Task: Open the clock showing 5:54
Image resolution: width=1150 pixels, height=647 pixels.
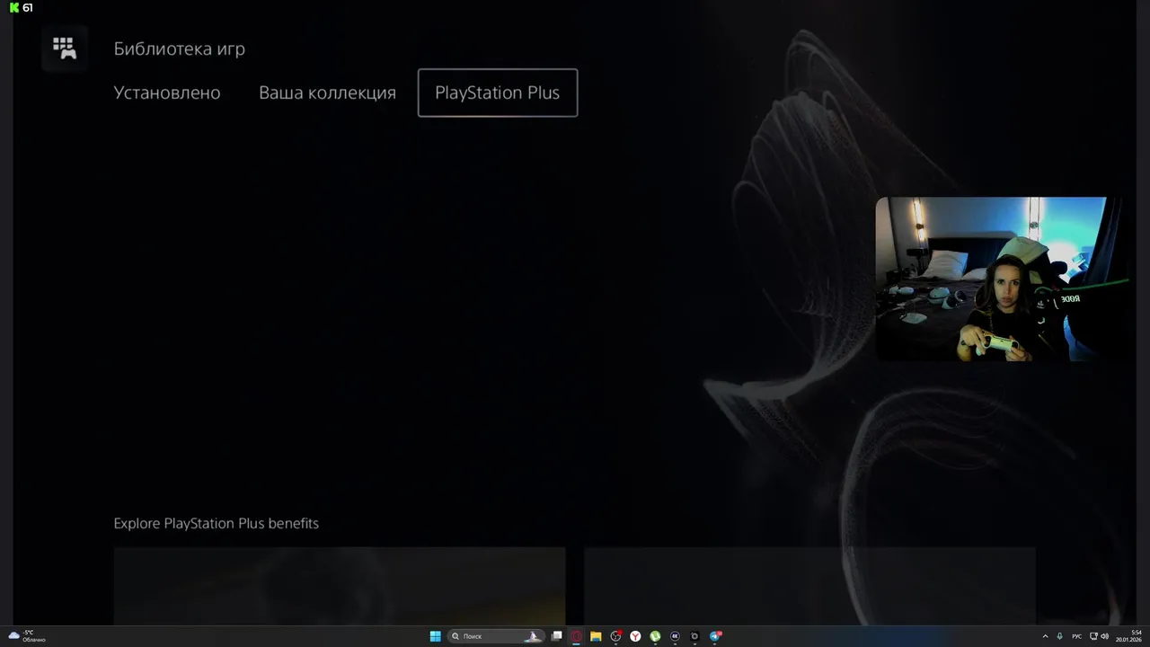Action: click(x=1129, y=636)
